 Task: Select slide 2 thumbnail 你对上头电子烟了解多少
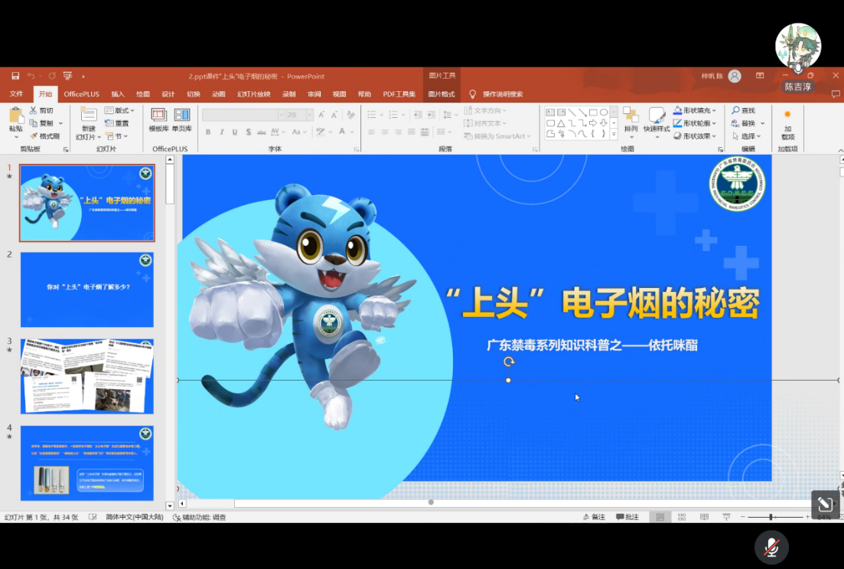point(87,290)
